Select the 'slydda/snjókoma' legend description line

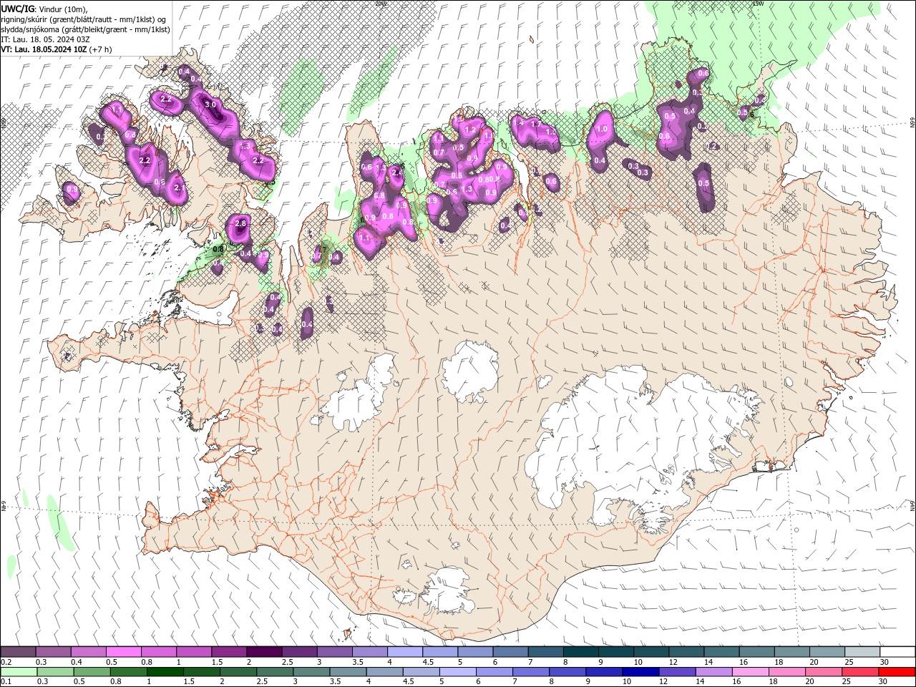click(85, 29)
